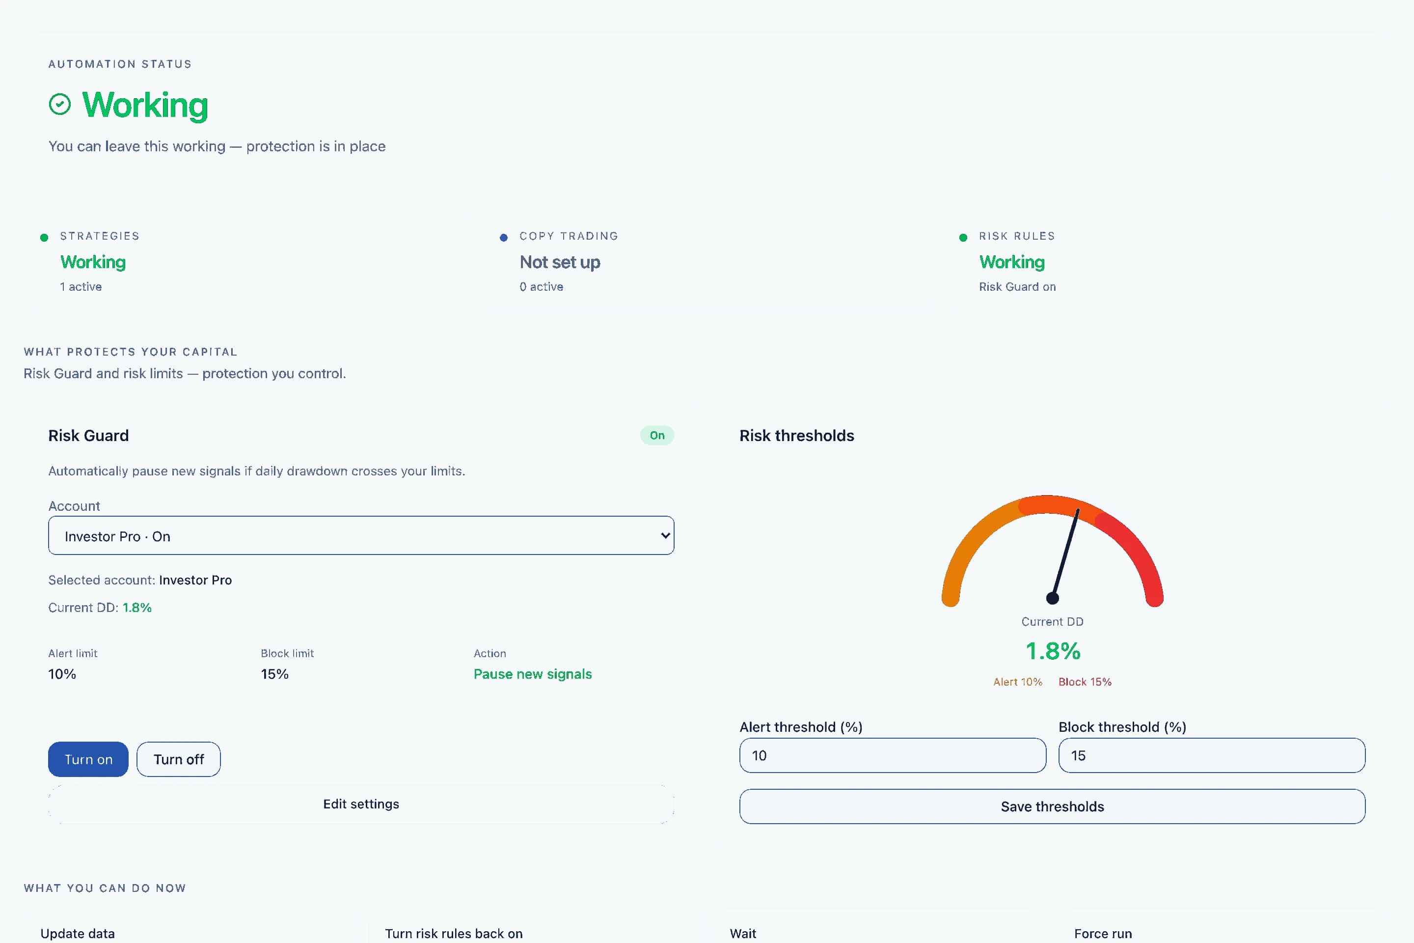Click the Turn on button
The image size is (1414, 943).
click(88, 759)
